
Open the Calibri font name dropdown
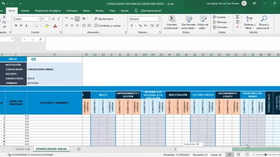point(39,19)
